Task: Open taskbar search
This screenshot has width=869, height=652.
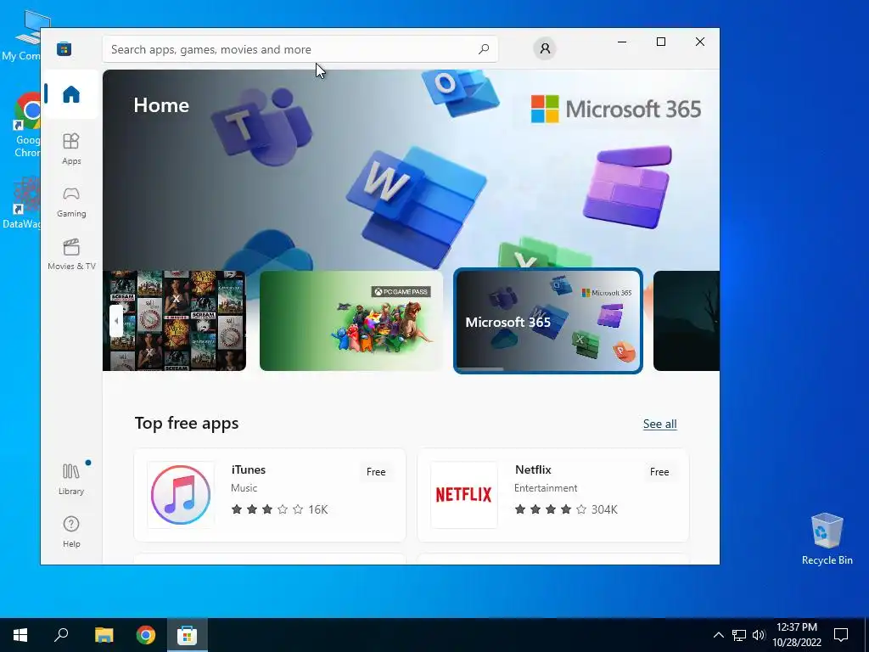Action: (x=61, y=635)
